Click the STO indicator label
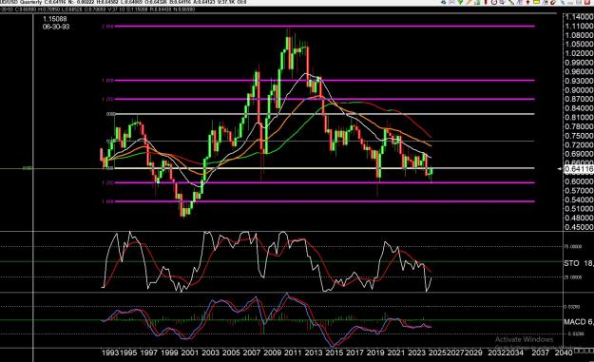The width and height of the screenshot is (594, 362). click(x=571, y=263)
